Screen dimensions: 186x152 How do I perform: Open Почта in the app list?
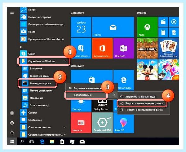pos(43,32)
